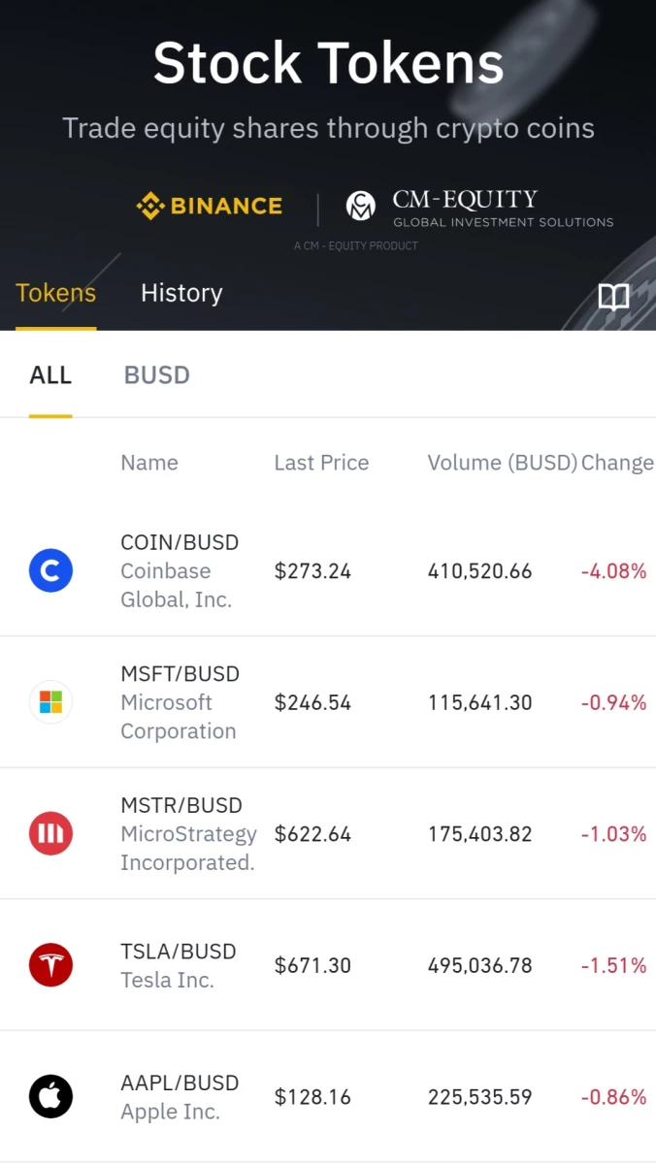The image size is (656, 1164).
Task: Select the Tokens tab
Action: [x=56, y=293]
